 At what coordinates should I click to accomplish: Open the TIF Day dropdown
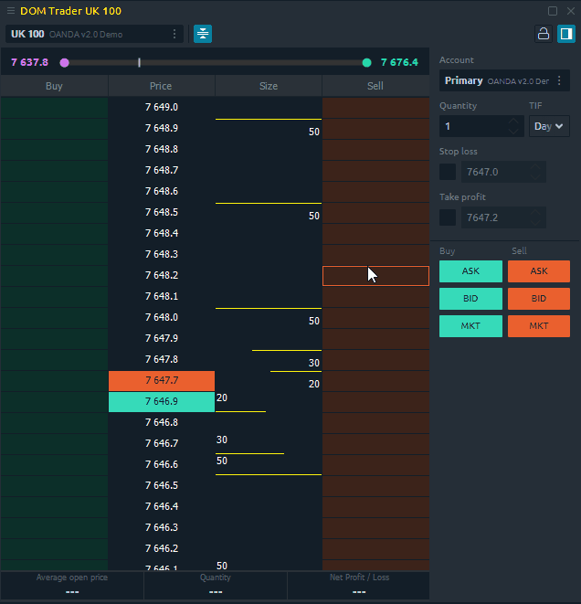pyautogui.click(x=549, y=126)
